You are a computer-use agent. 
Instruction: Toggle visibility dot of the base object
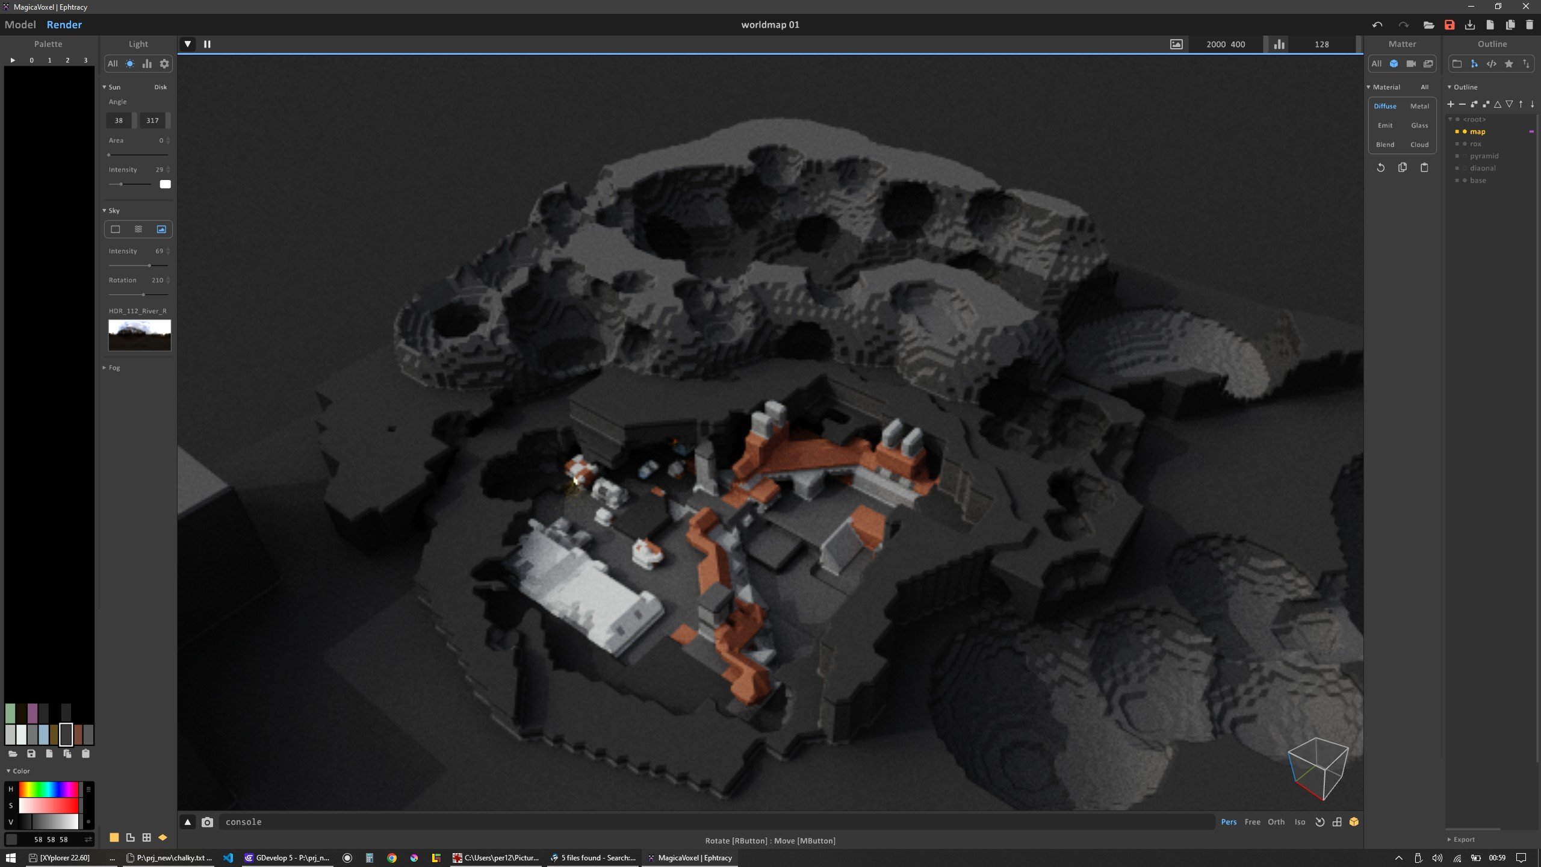pos(1465,180)
